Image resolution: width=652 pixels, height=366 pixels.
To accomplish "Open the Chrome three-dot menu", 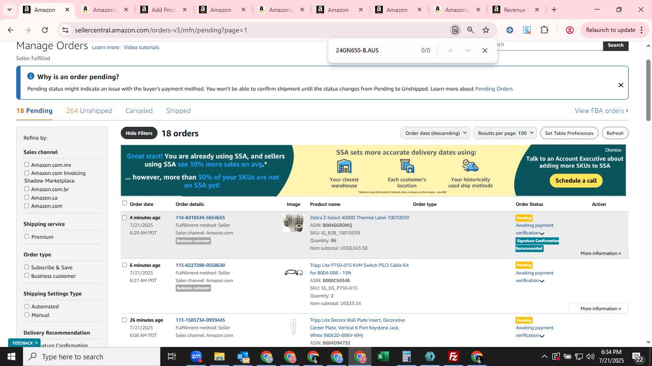I will pyautogui.click(x=641, y=30).
